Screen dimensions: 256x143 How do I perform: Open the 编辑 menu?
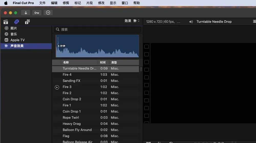54,3
